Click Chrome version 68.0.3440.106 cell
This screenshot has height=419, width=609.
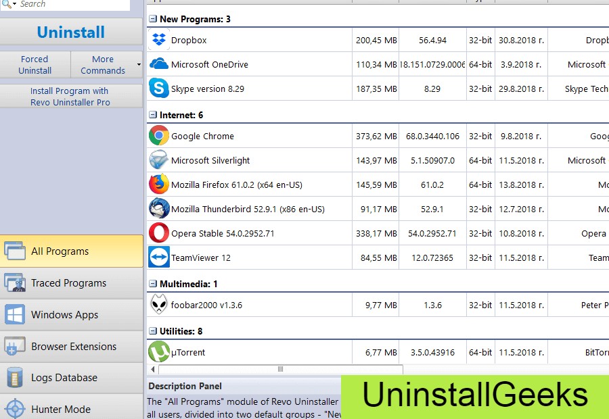click(432, 137)
